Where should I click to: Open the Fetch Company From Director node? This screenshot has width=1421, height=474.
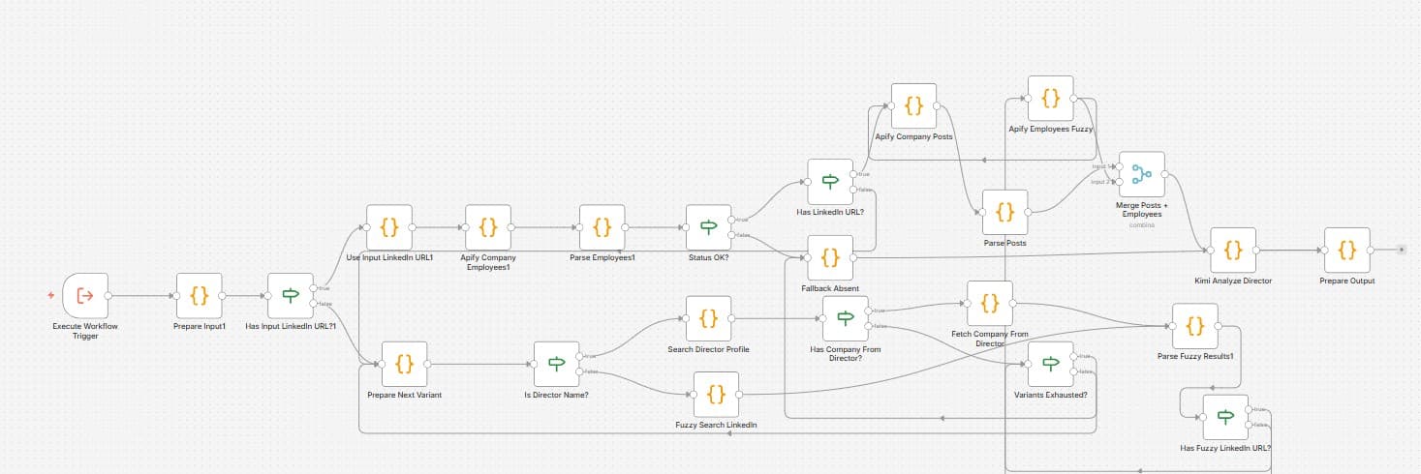pos(989,304)
